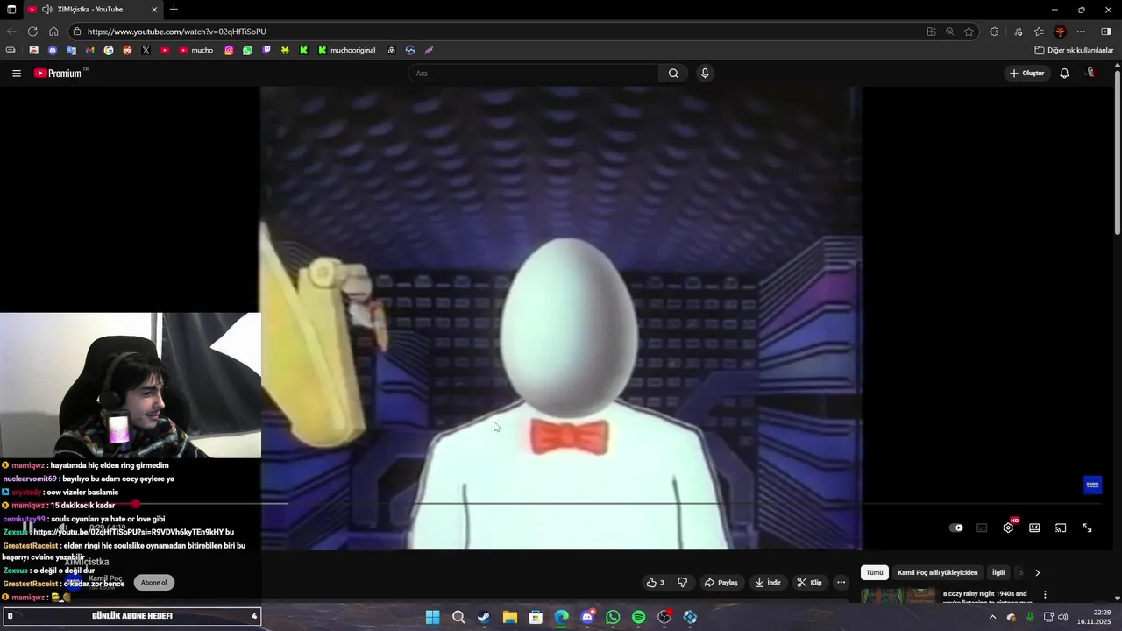Toggle the Edge sidebar pane
Viewport: 1122px width, 631px height.
[x=1106, y=32]
